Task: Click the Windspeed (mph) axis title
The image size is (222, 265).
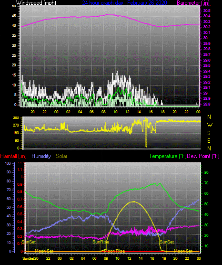Action: [36, 3]
